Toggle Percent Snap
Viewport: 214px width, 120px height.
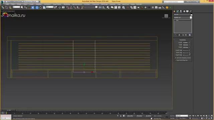75,7
